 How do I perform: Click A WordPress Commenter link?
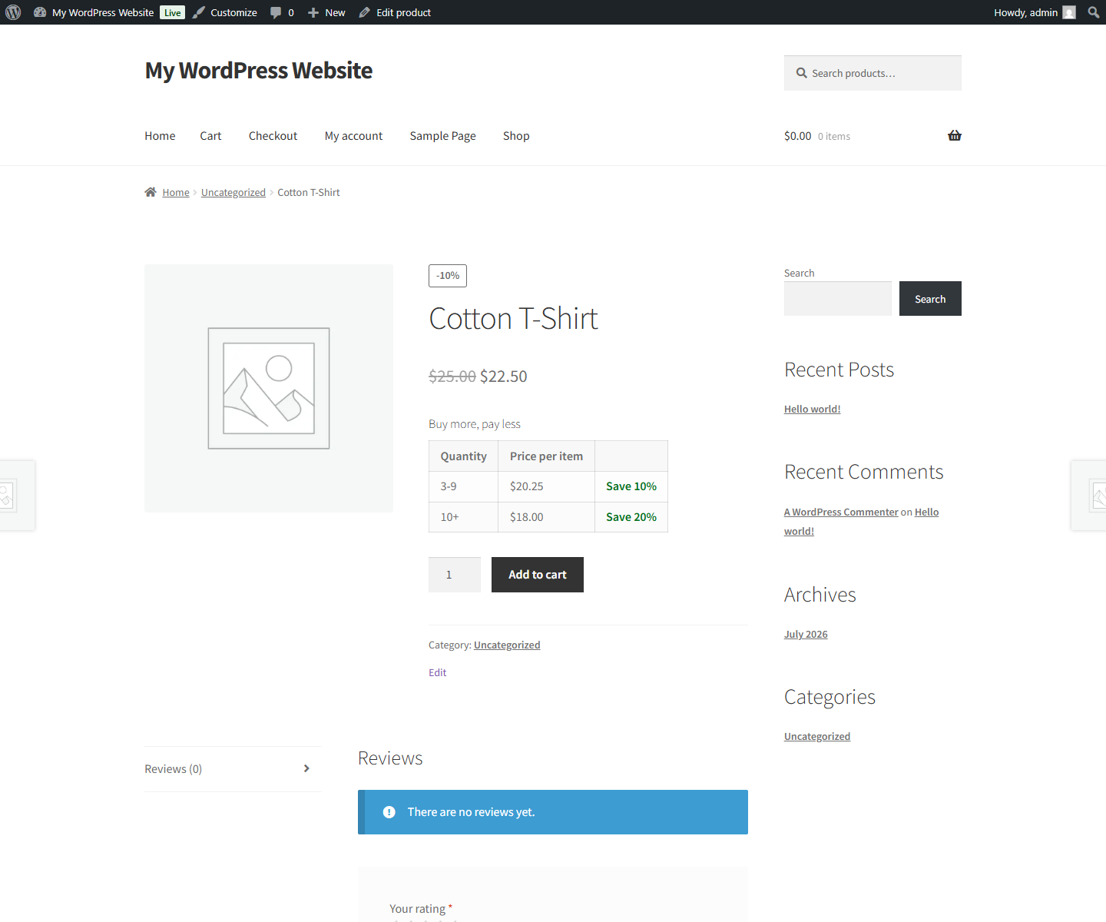tap(841, 512)
